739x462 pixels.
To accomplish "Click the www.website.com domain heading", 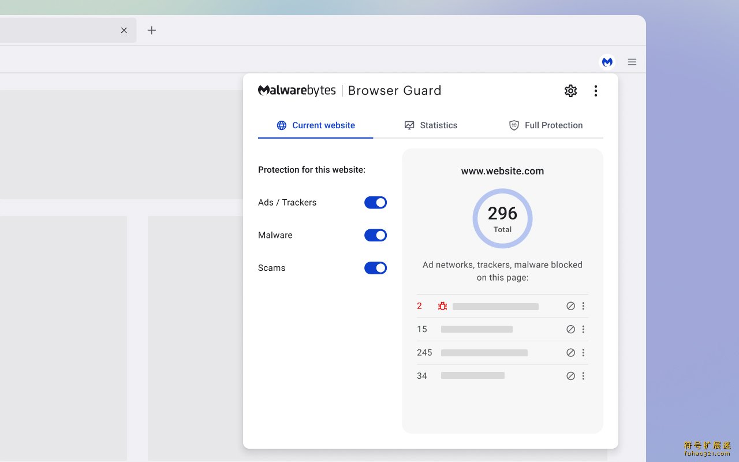I will point(502,171).
